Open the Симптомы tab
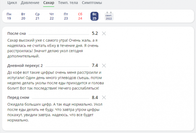Viewport: 196px width, 133px height. click(x=92, y=3)
